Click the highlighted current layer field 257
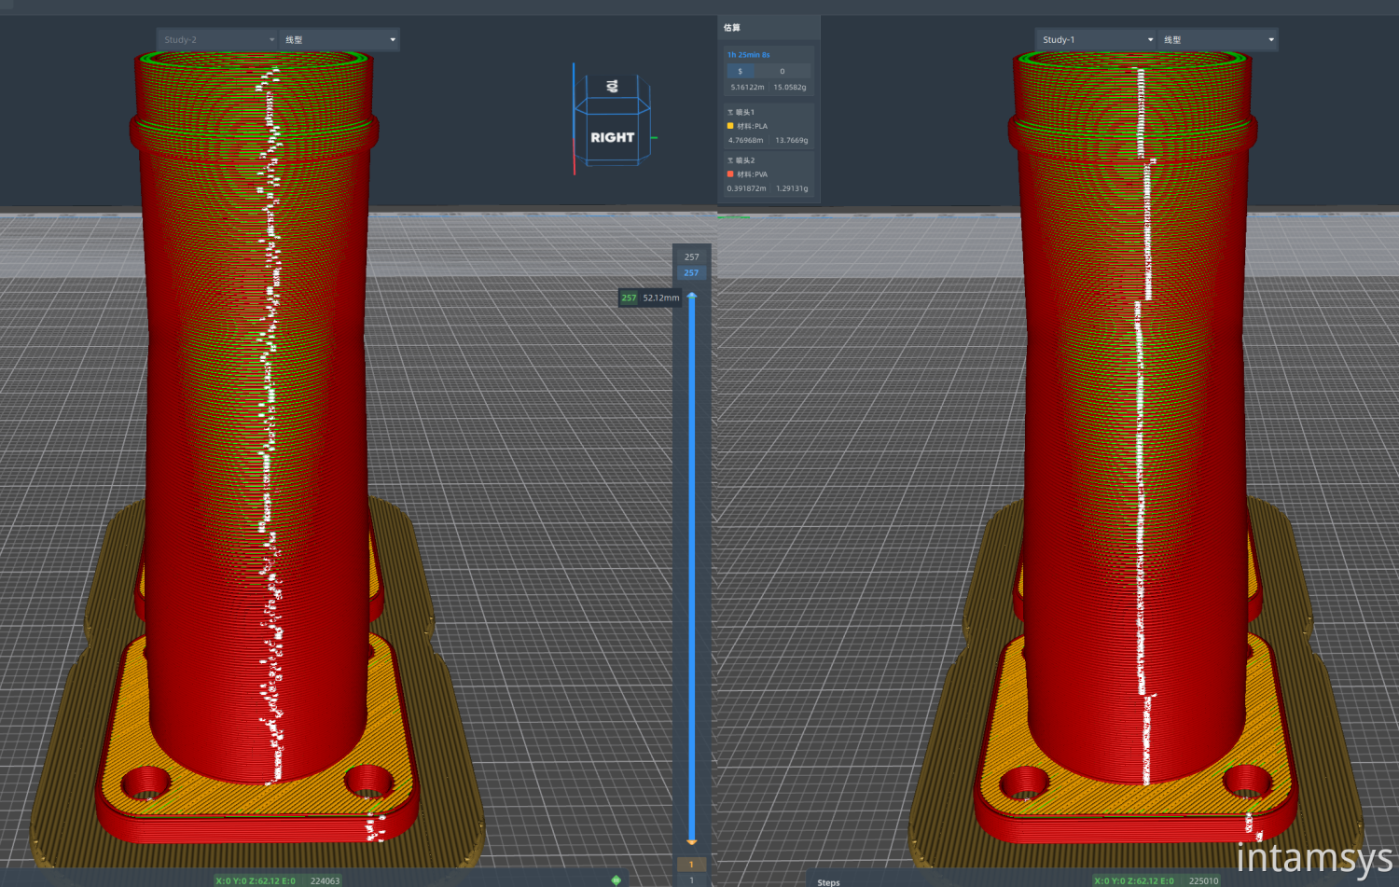 click(x=691, y=272)
